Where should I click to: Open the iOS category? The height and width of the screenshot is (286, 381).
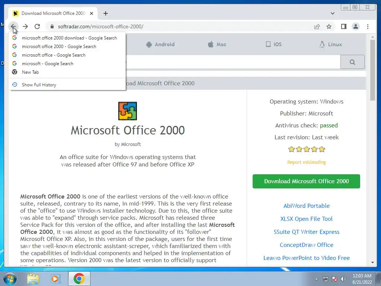[x=273, y=44]
